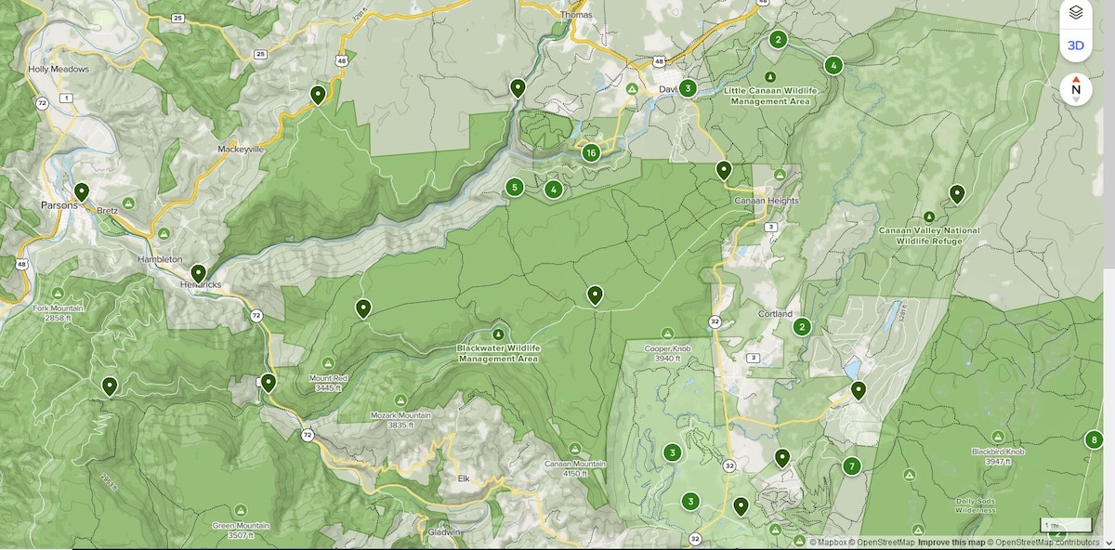Screen dimensions: 1115x550
Task: Select the trail pin at Hendricks
Action: click(198, 274)
